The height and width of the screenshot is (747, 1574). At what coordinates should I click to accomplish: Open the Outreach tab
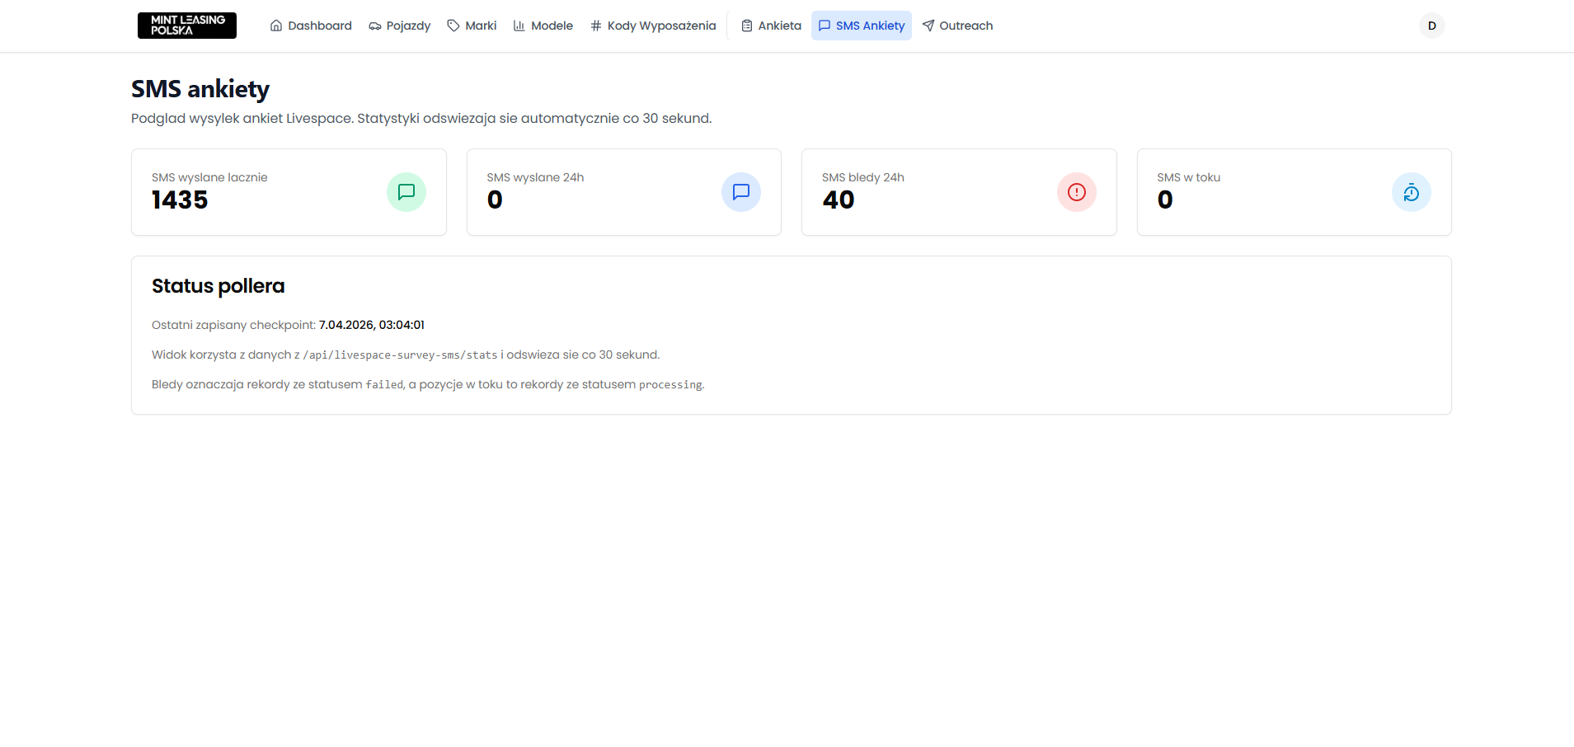click(957, 26)
